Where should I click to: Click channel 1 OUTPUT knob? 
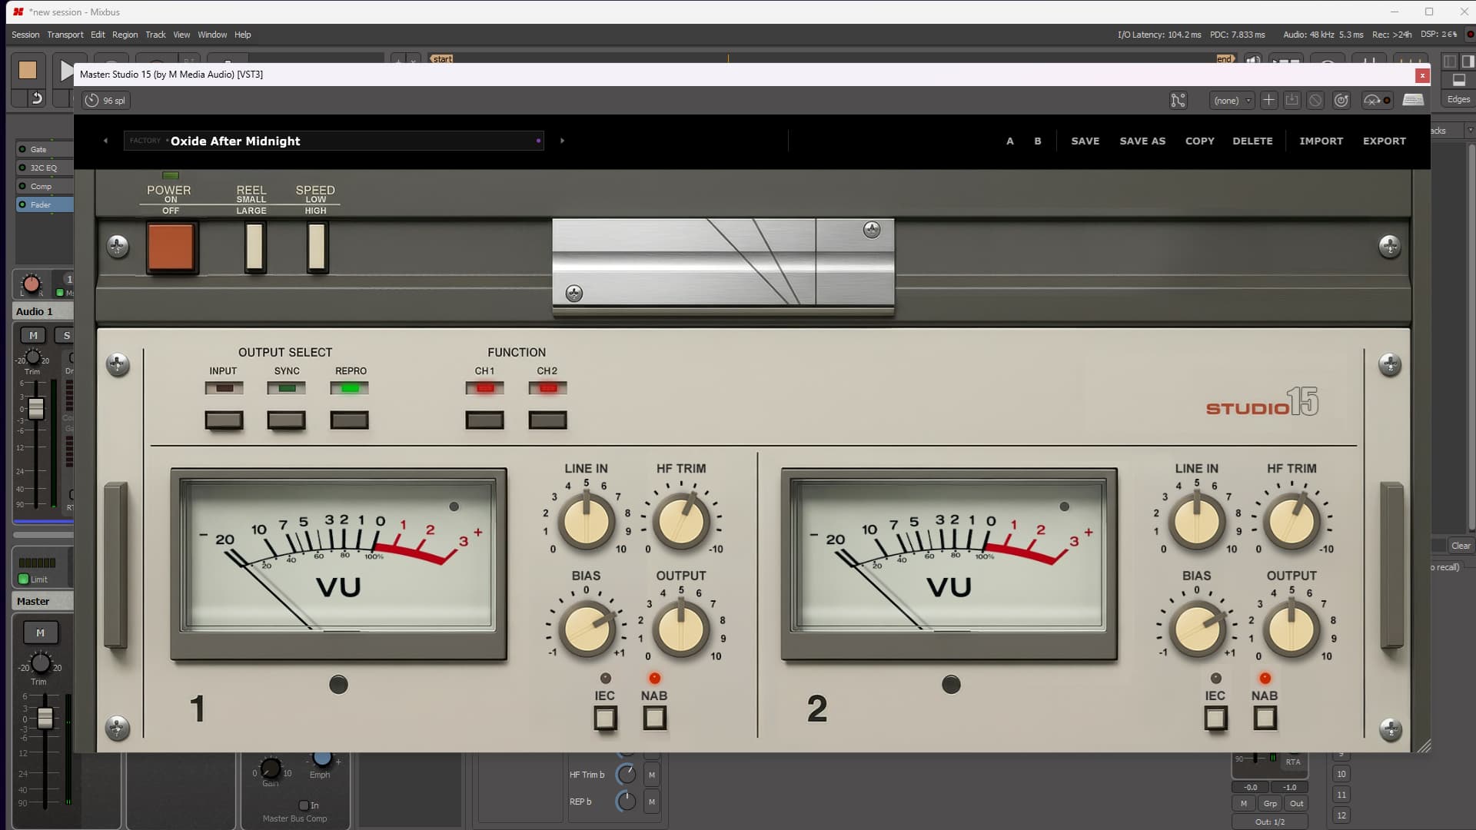click(681, 629)
